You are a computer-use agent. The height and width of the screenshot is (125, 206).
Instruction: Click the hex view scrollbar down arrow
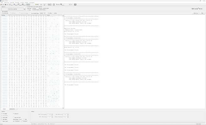pyautogui.click(x=63, y=108)
